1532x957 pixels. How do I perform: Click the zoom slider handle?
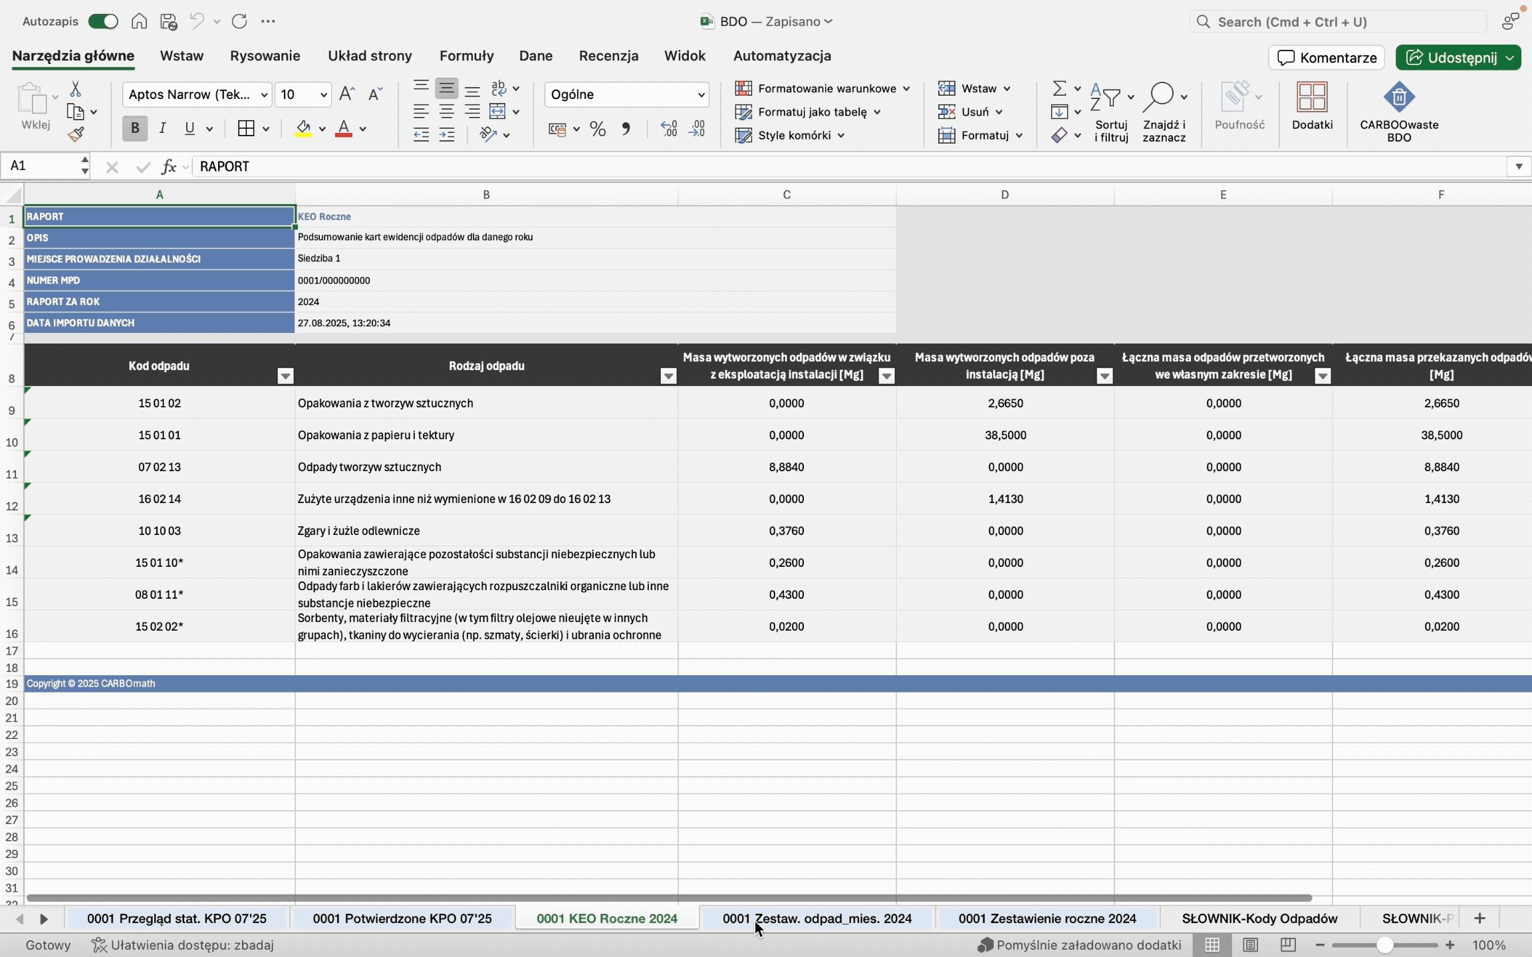(x=1384, y=944)
